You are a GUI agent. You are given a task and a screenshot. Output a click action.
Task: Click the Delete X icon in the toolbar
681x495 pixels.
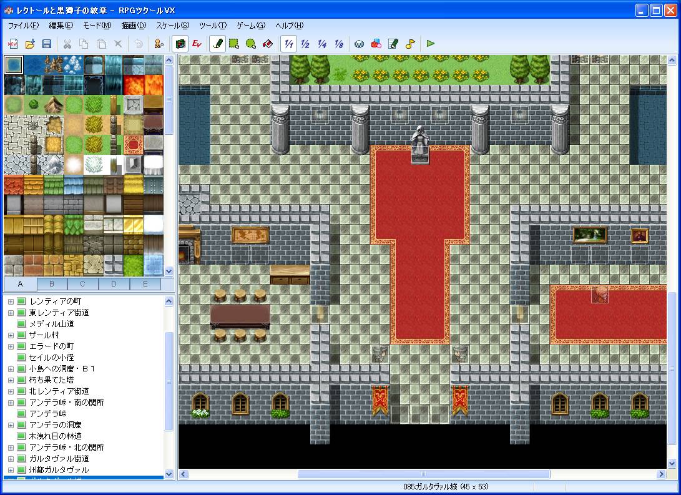[118, 44]
